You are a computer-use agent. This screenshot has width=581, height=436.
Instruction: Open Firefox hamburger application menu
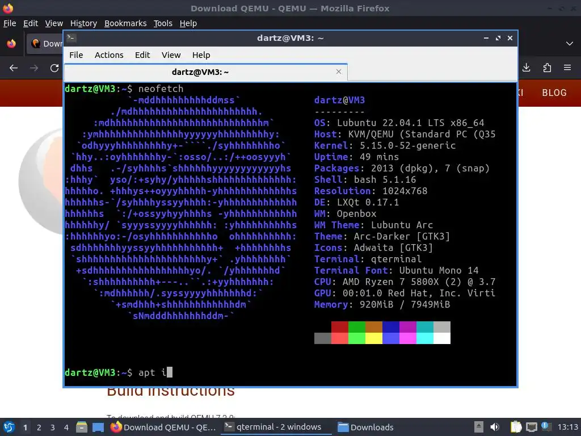pos(567,68)
